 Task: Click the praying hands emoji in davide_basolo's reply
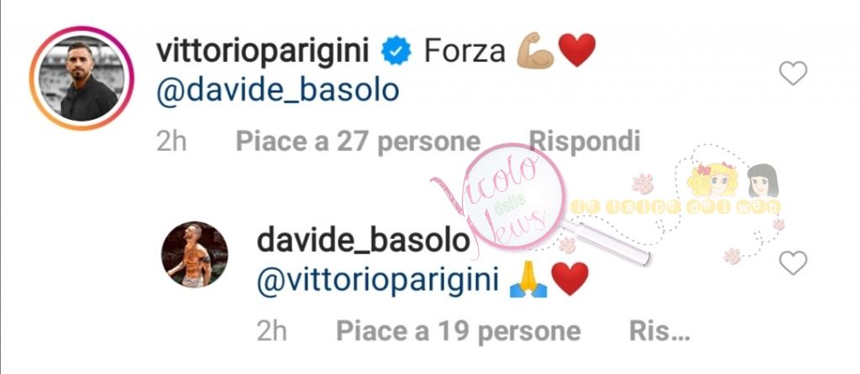528,280
